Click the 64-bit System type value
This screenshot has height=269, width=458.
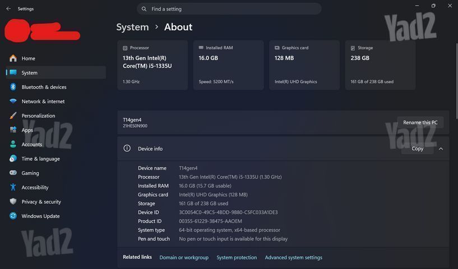[x=229, y=230]
